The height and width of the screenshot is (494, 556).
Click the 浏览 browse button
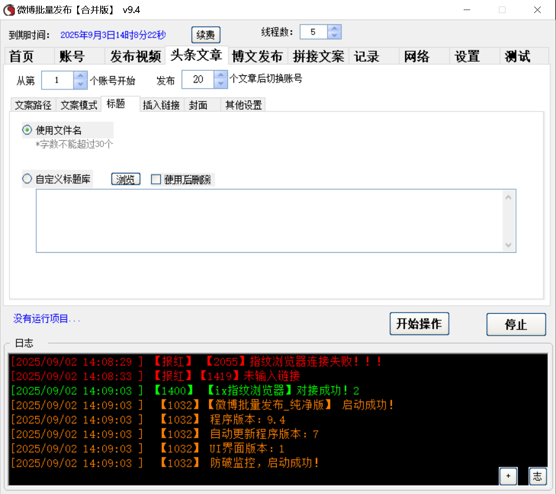[x=125, y=179]
